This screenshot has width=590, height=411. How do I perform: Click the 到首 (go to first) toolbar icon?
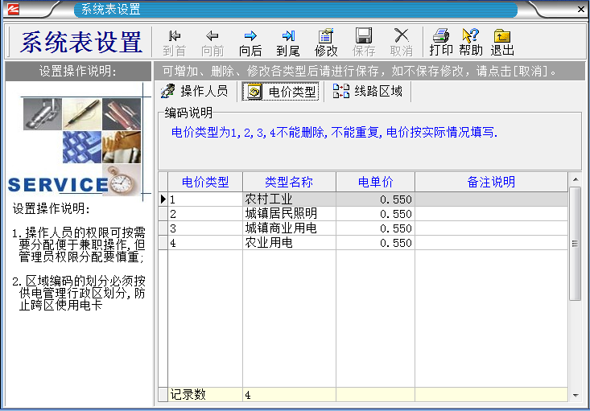click(174, 42)
